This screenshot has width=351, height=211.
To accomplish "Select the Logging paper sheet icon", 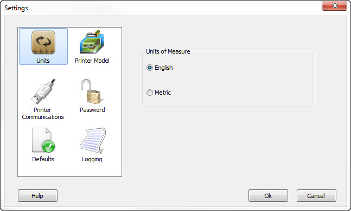I will 93,141.
